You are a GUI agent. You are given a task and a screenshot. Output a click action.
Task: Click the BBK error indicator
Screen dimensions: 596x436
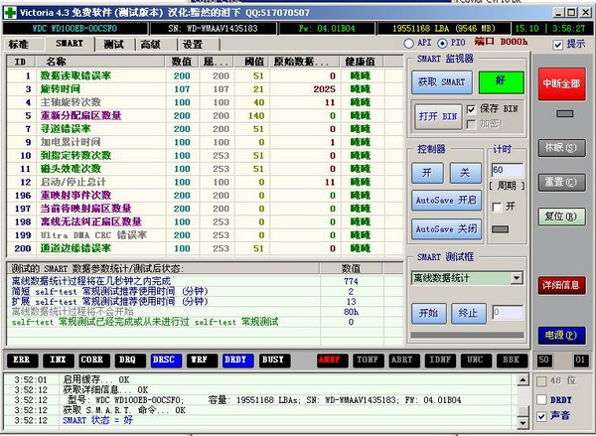point(508,360)
